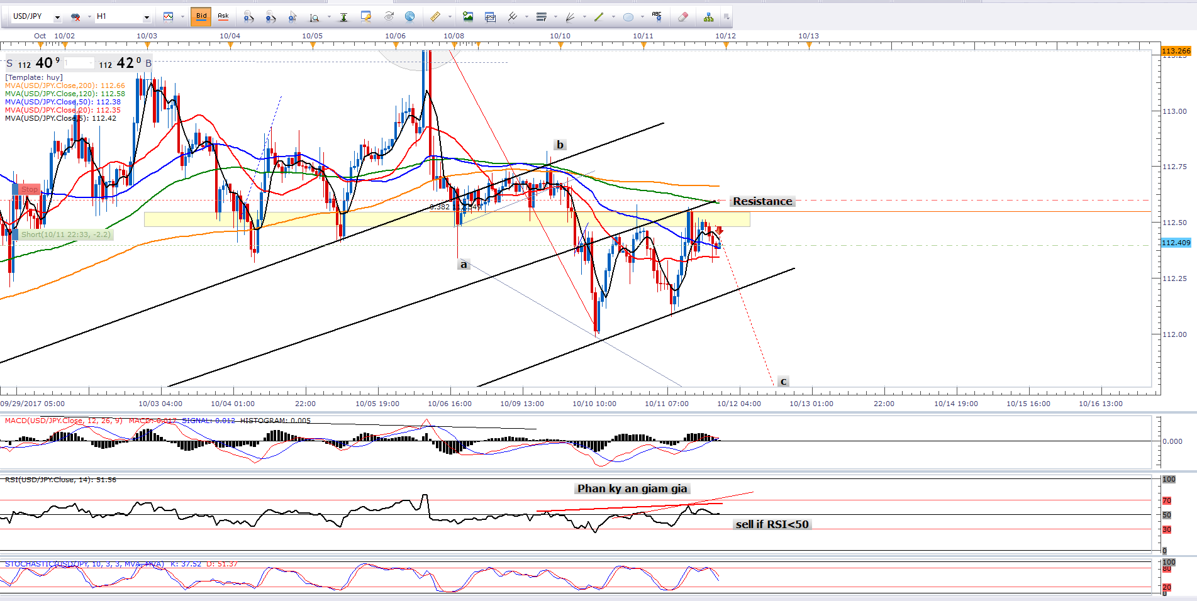1197x601 pixels.
Task: Click the zoom in magnifier icon
Action: [248, 17]
